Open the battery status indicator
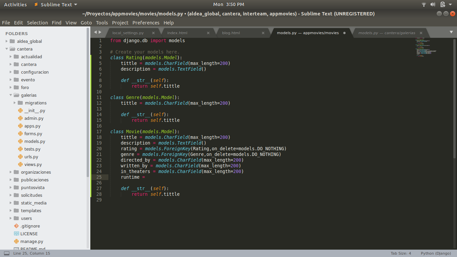 click(x=442, y=4)
